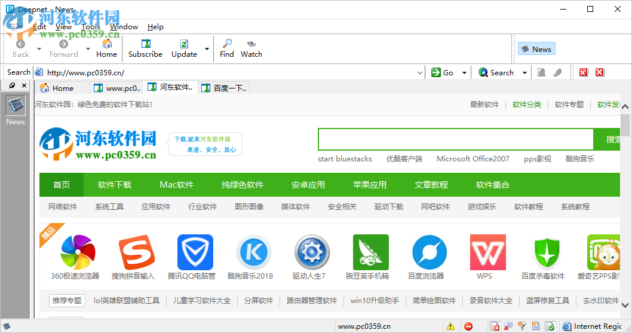The image size is (632, 333).
Task: Click the plain red X close-tab icon
Action: 600,72
